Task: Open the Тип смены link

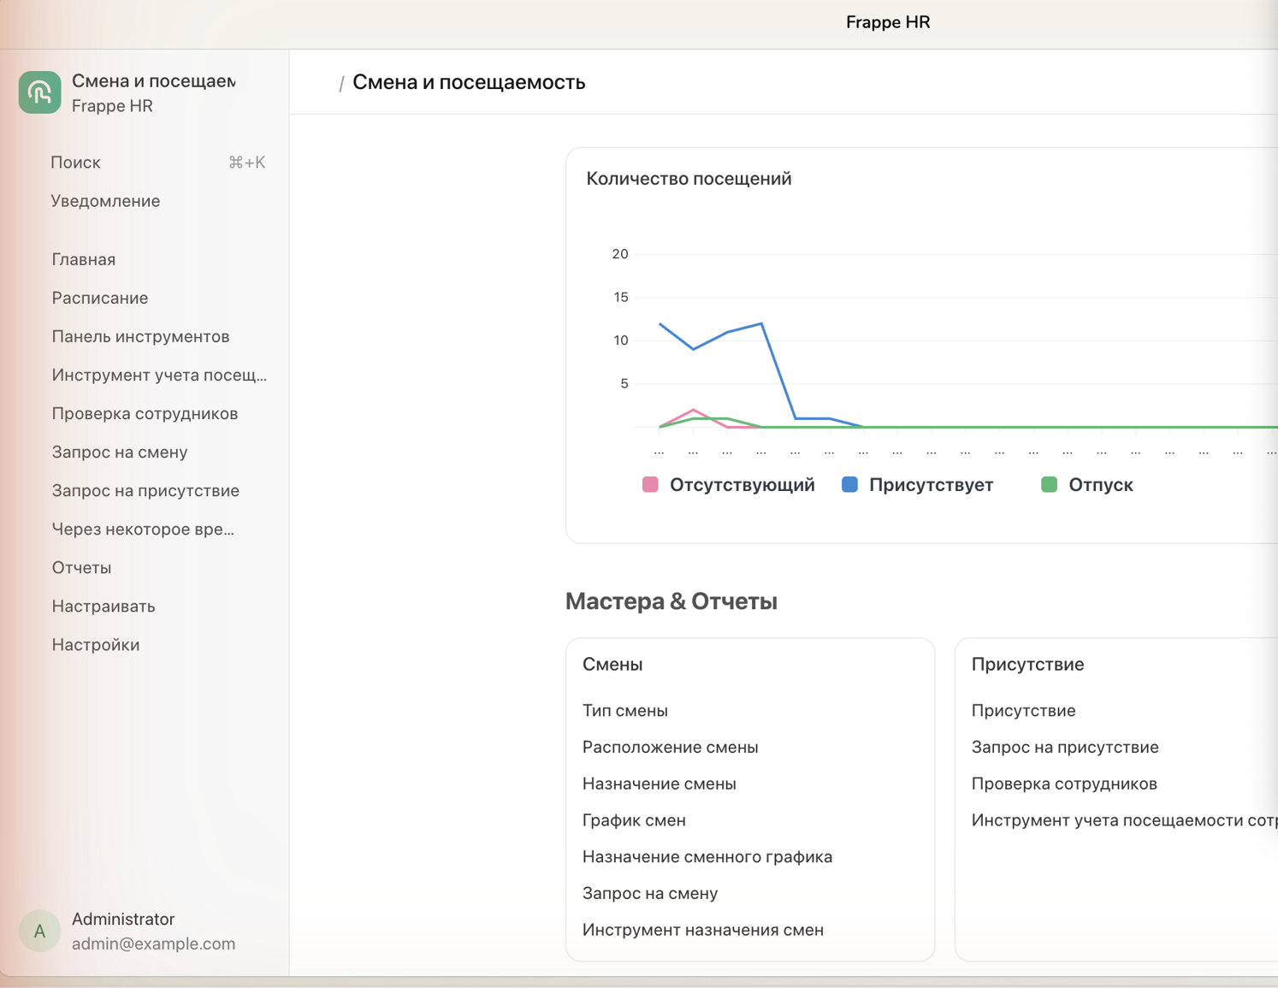Action: (x=625, y=710)
